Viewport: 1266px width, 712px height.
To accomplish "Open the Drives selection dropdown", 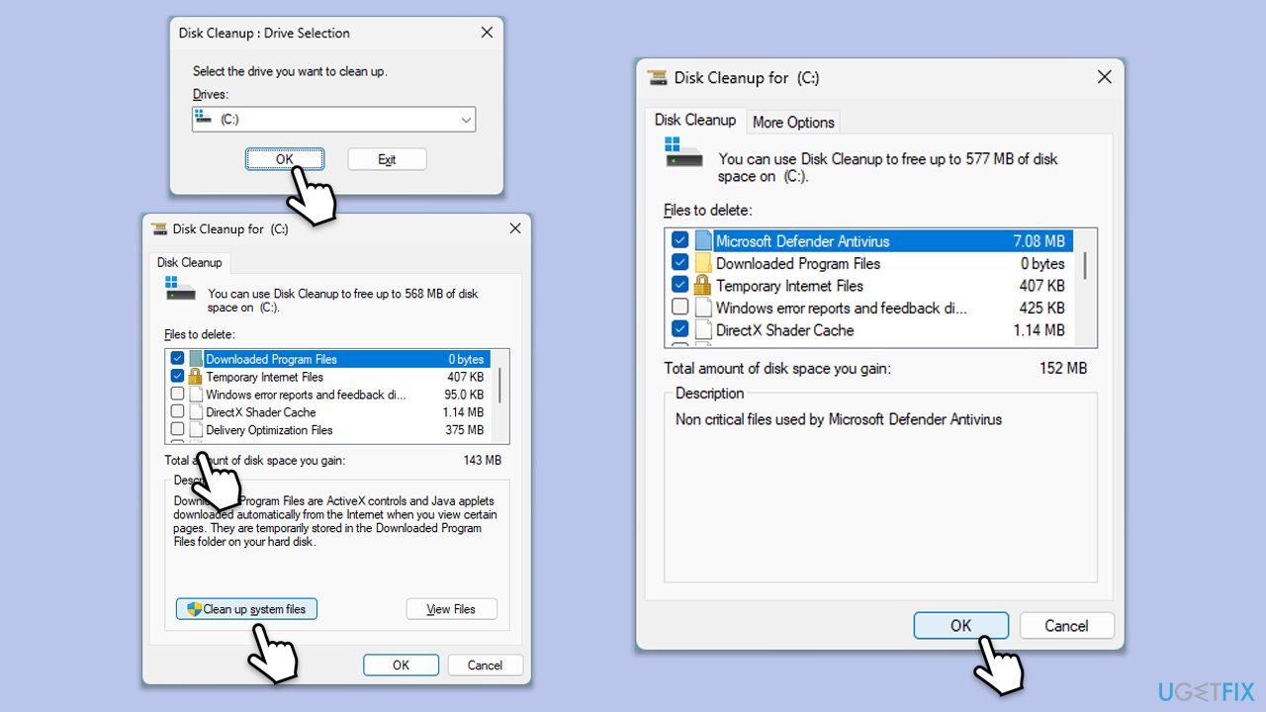I will click(465, 119).
